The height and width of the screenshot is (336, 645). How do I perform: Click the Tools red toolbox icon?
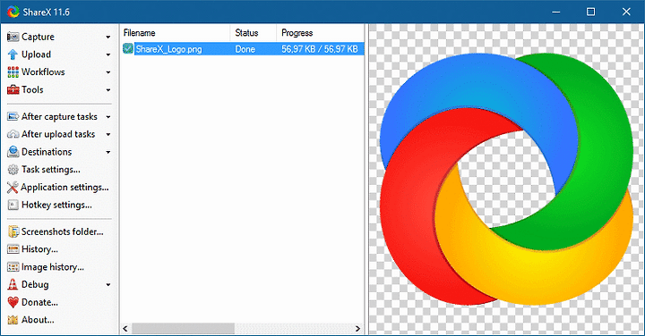coord(13,90)
